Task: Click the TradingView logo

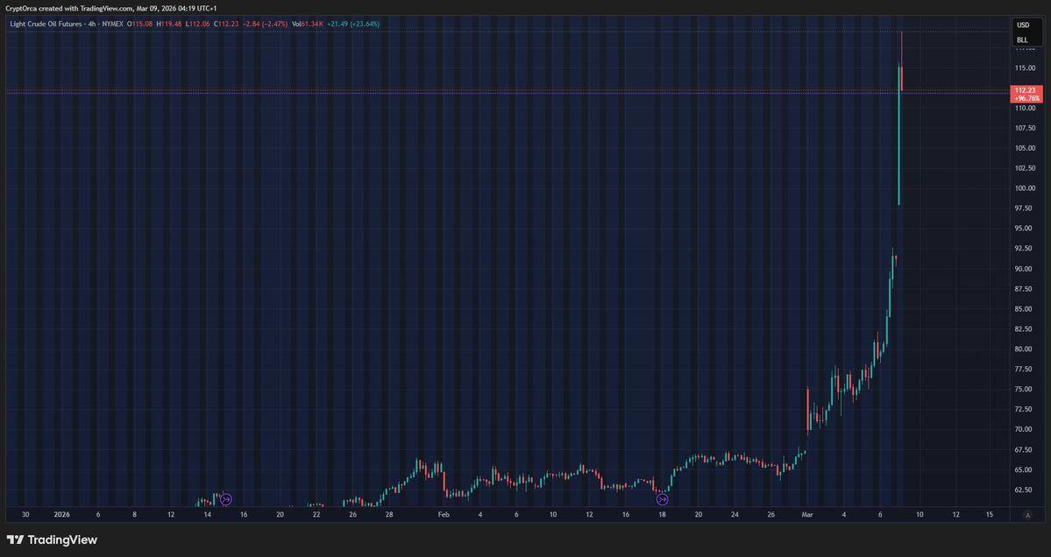Action: [x=52, y=540]
